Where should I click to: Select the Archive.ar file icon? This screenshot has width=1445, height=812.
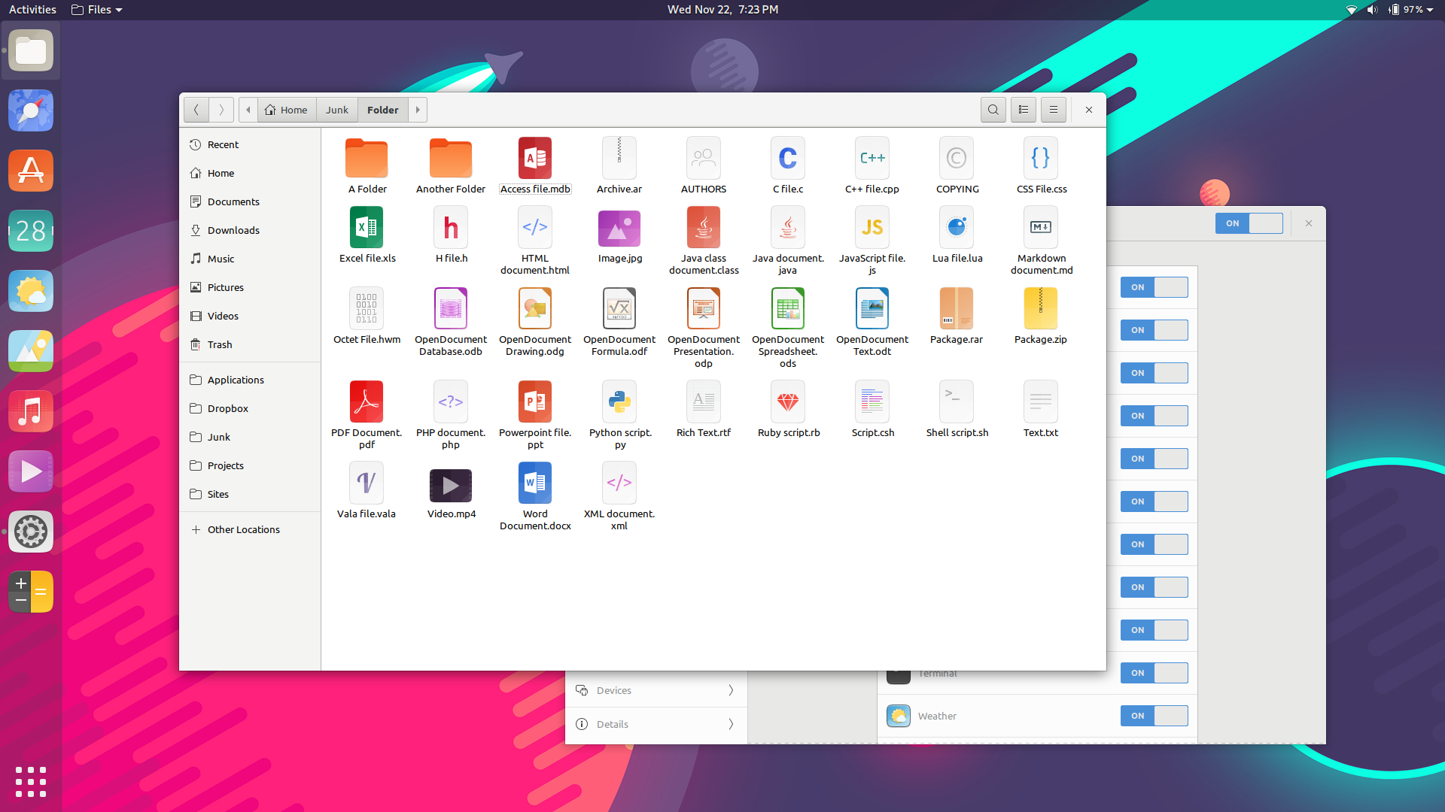(619, 158)
